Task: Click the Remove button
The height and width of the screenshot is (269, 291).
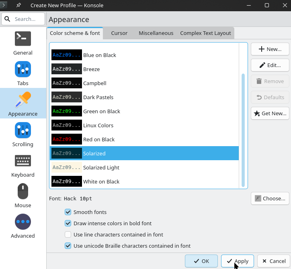Action: pos(270,81)
